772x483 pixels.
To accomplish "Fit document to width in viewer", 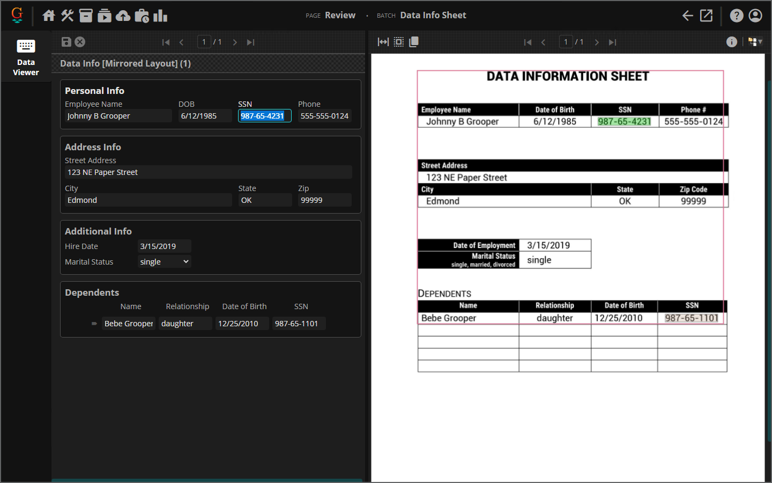I will tap(383, 42).
